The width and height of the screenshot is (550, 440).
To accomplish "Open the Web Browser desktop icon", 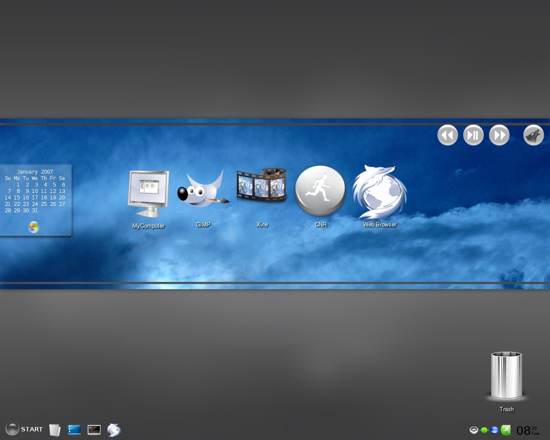I will pyautogui.click(x=379, y=192).
